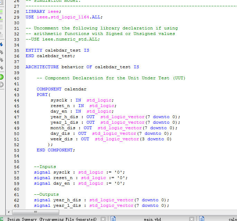Viewport: 237px width, 221px height.
Task: Click the horizontal scrollbar left arrow
Action: (x=9, y=212)
